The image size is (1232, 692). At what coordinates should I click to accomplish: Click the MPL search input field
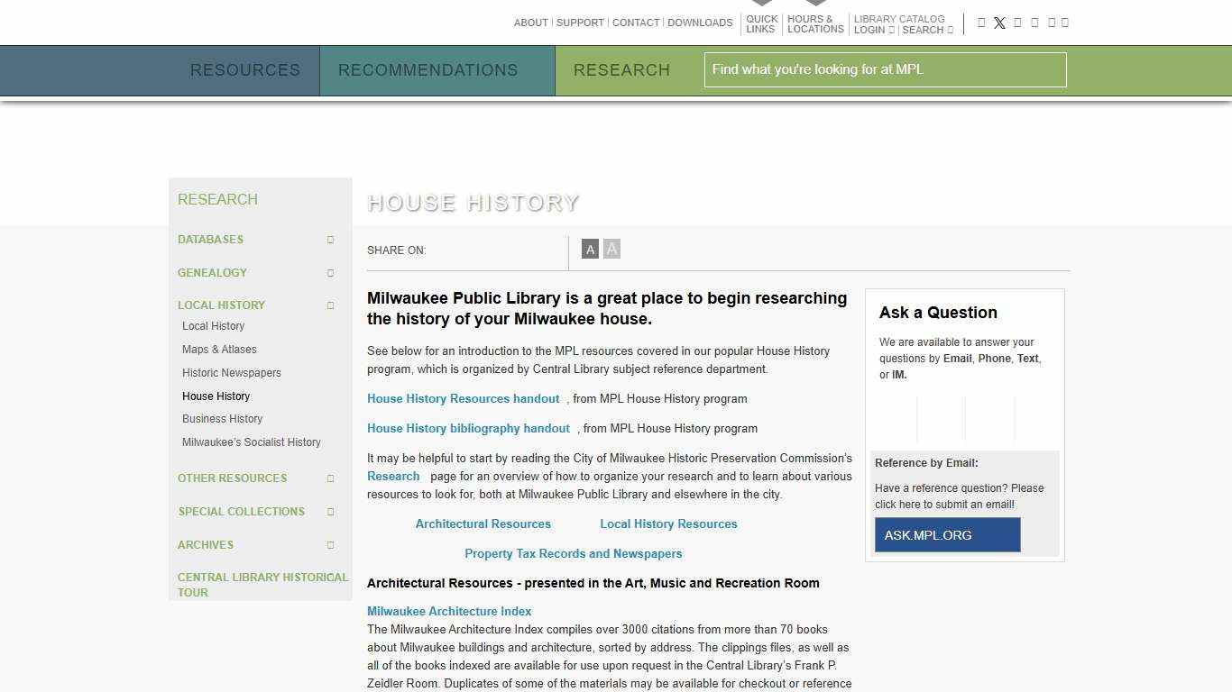(885, 70)
